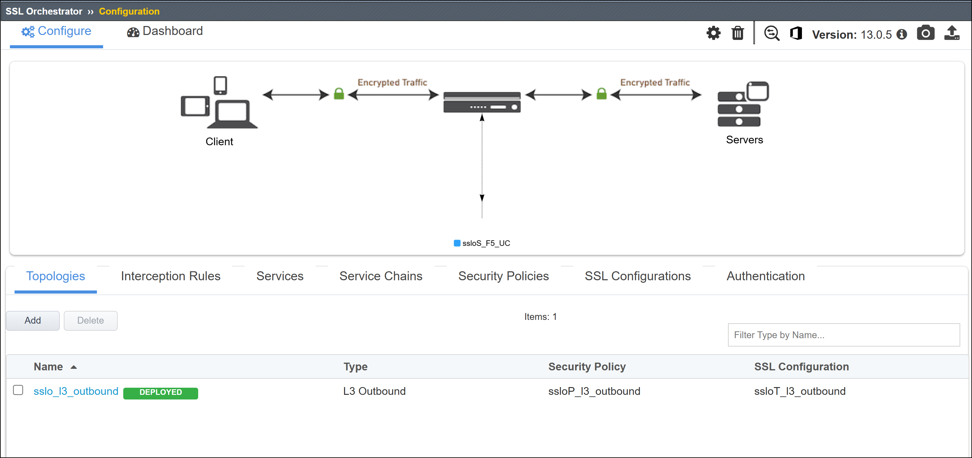Open the Services tab
Image resolution: width=972 pixels, height=458 pixels.
pos(280,276)
